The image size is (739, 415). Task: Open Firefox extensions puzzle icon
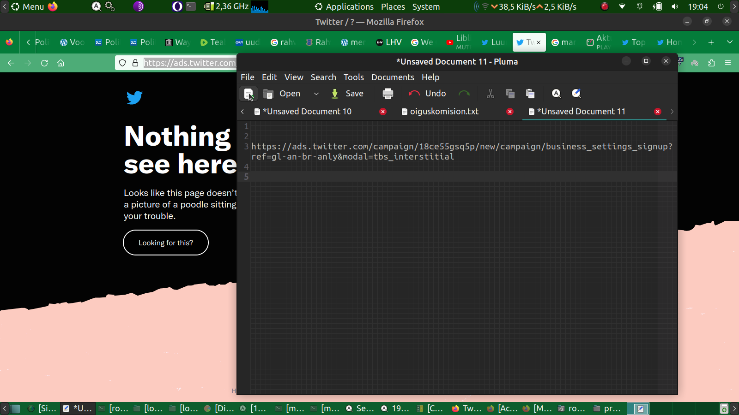tap(711, 63)
